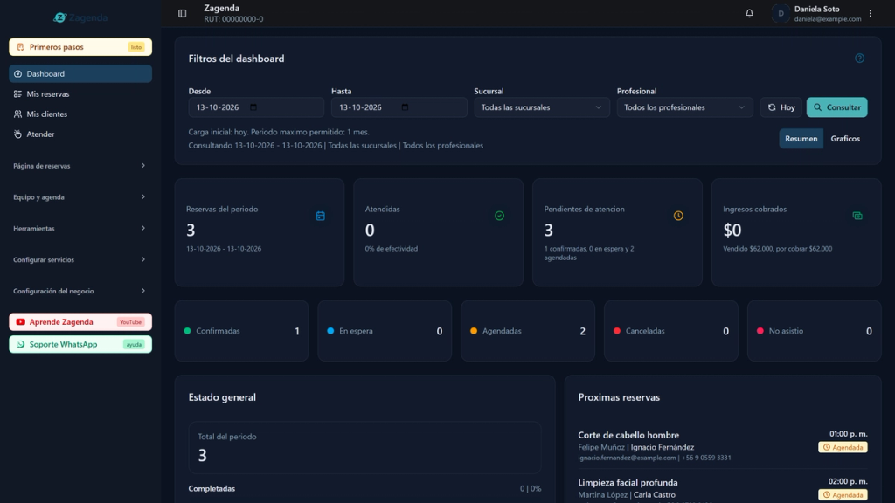This screenshot has height=503, width=895.
Task: Open the Profesional dropdown
Action: click(684, 107)
